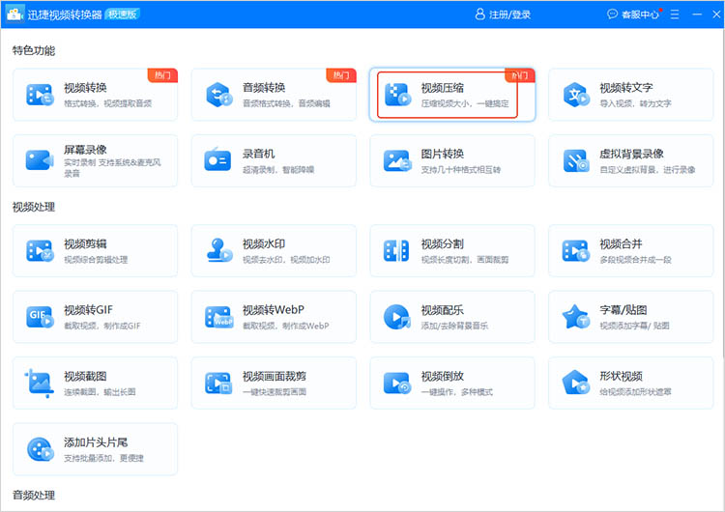
Task: Click the 音频转换 audio convert icon
Action: point(218,95)
